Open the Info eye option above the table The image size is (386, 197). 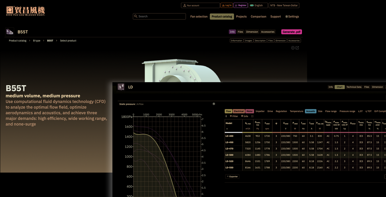pyautogui.click(x=245, y=116)
